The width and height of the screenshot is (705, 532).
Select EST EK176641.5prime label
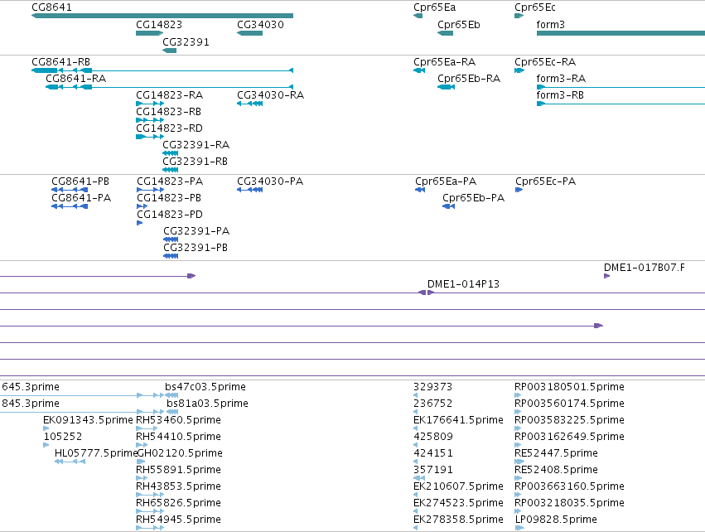pos(458,420)
